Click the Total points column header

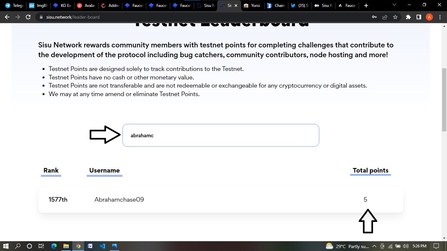tap(370, 170)
